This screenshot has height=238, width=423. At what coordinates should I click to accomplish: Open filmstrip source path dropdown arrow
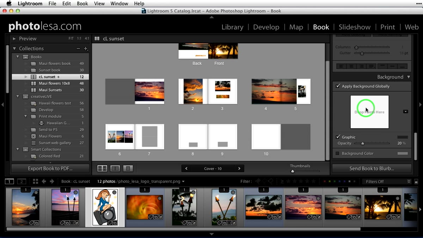point(183,182)
